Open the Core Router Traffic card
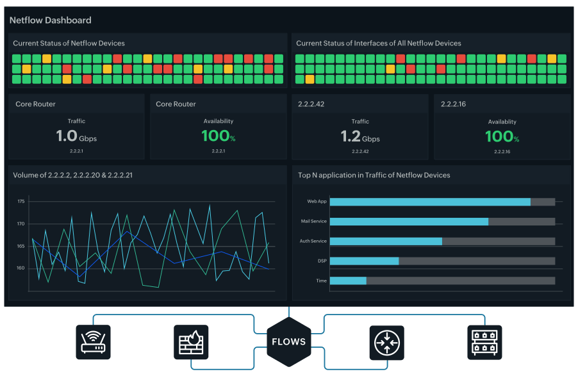 76,126
